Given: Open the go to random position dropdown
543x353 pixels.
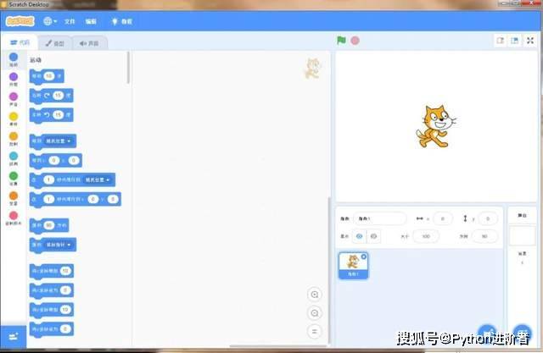Looking at the screenshot, I should (59, 141).
